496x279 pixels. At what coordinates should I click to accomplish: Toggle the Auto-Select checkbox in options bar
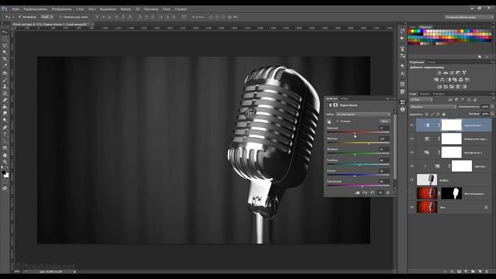click(x=19, y=17)
